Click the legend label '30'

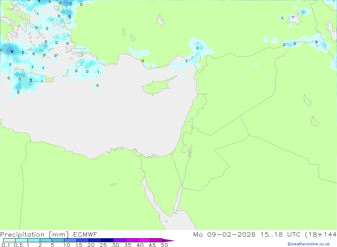click(116, 245)
